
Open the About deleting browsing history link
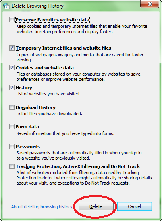42,207
